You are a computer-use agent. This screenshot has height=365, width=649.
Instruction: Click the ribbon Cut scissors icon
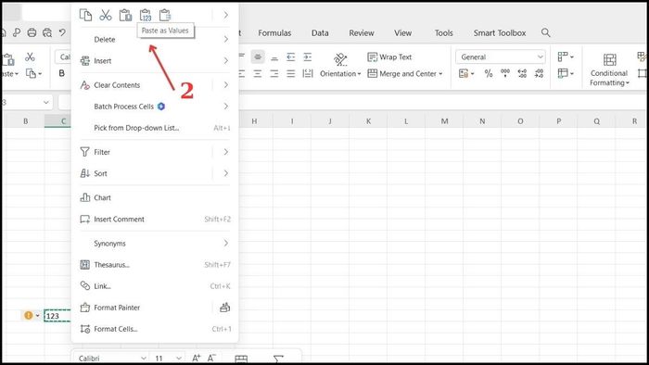30,57
